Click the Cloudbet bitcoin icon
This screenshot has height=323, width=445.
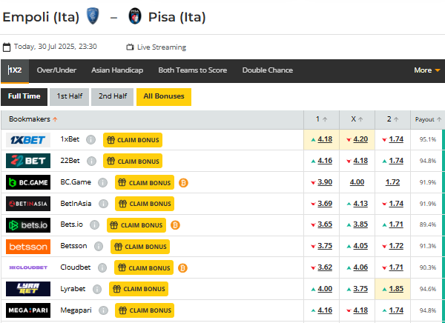(x=182, y=267)
